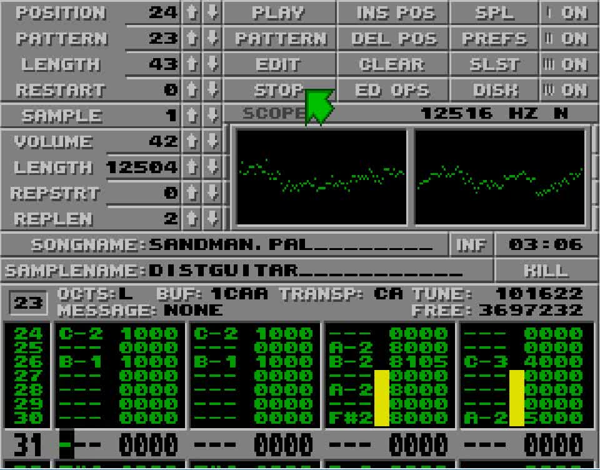The image size is (600, 470).
Task: Select next Sample with up arrow
Action: pyautogui.click(x=192, y=116)
